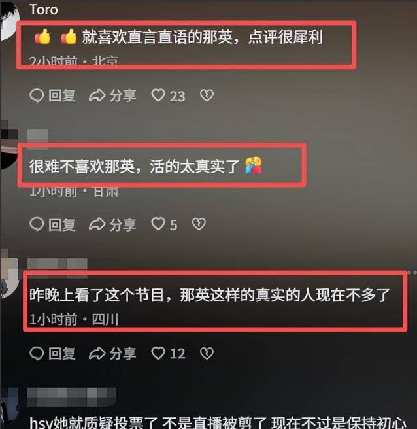Open Toro's profile via username
Image resolution: width=417 pixels, height=429 pixels.
click(44, 10)
